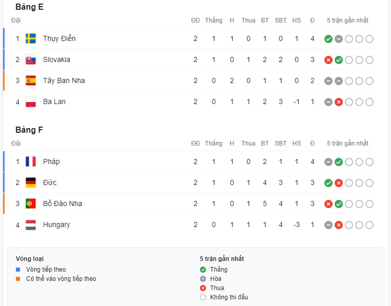Viewport: 391px width, 306px height.
Task: Click the Germany flag icon
Action: coord(31,182)
